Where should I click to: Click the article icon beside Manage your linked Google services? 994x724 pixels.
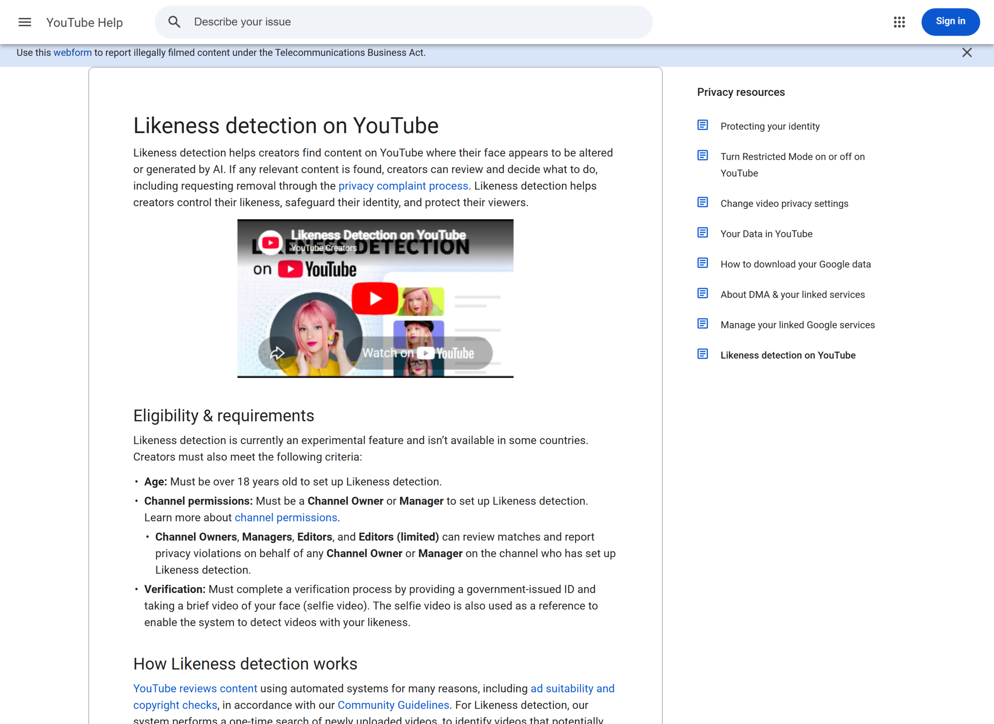coord(703,323)
